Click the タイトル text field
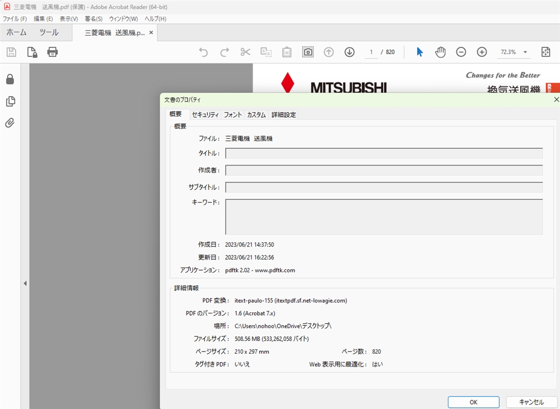Image resolution: width=560 pixels, height=409 pixels. (384, 153)
